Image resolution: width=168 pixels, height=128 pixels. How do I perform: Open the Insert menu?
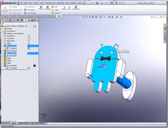pos(36,3)
